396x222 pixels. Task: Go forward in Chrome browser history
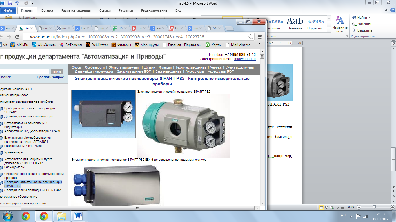tap(9, 37)
